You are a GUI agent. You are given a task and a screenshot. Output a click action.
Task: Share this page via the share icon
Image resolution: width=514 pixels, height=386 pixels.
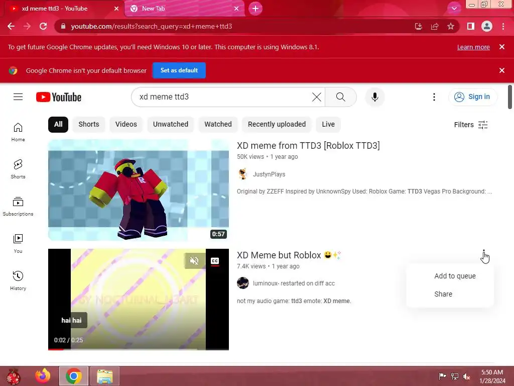click(435, 26)
